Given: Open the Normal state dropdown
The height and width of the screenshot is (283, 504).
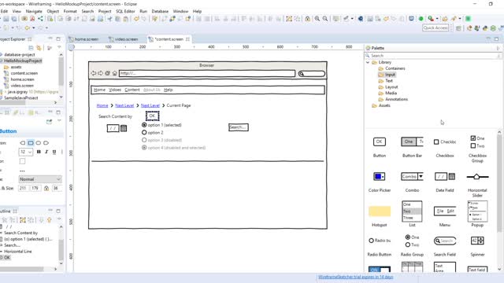Looking at the screenshot, I should [x=40, y=179].
